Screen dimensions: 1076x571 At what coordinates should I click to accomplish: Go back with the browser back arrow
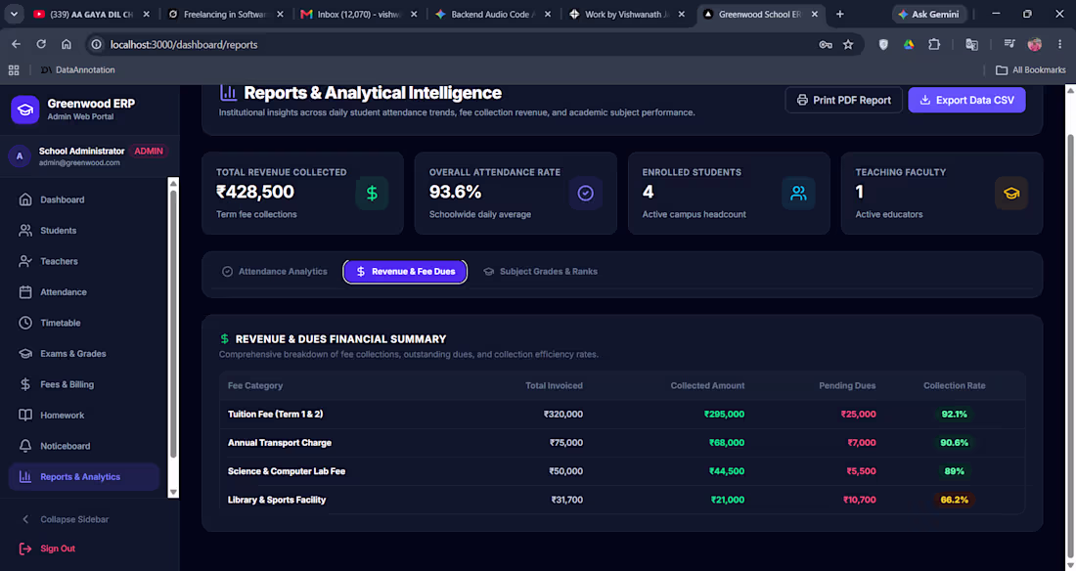[x=16, y=45]
